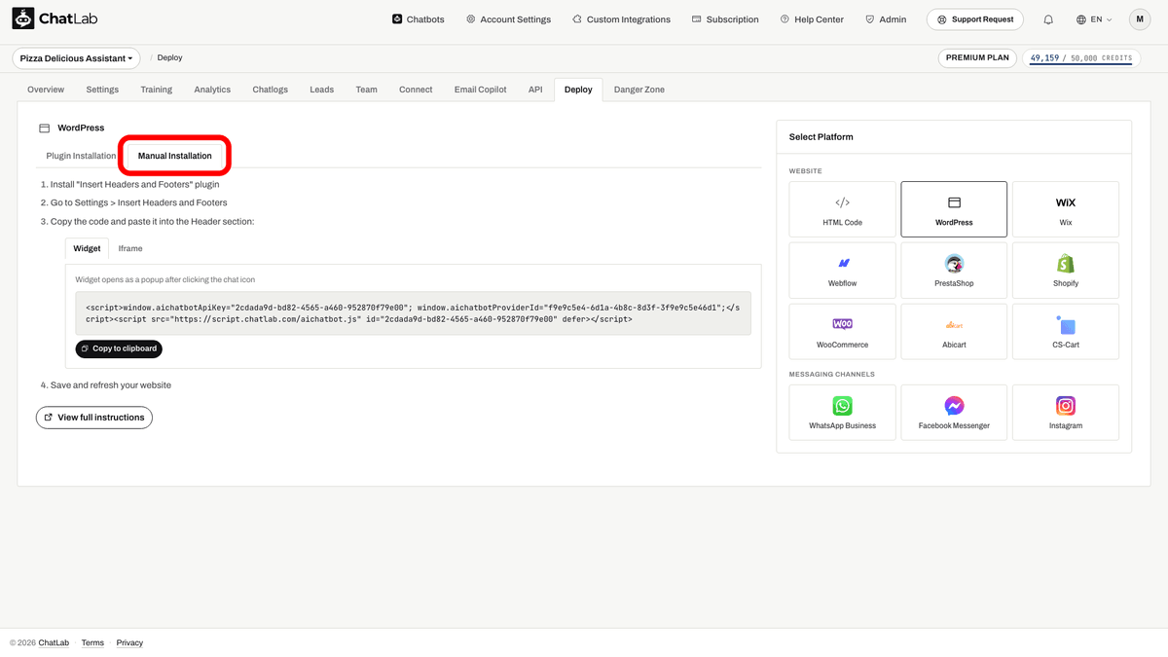Click the credits usage indicator
Screen dimensions: 1168x657
coord(1080,58)
